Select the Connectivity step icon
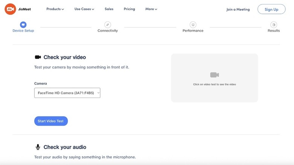This screenshot has width=294, height=165. click(107, 24)
